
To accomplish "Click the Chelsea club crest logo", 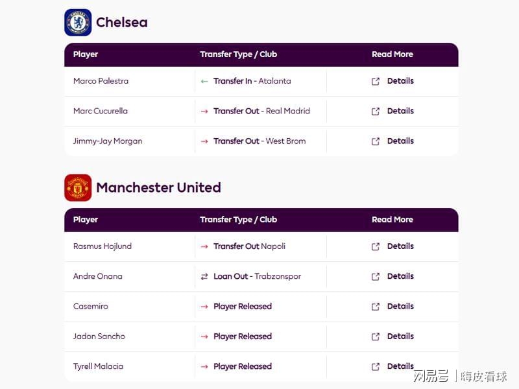I will [x=78, y=23].
